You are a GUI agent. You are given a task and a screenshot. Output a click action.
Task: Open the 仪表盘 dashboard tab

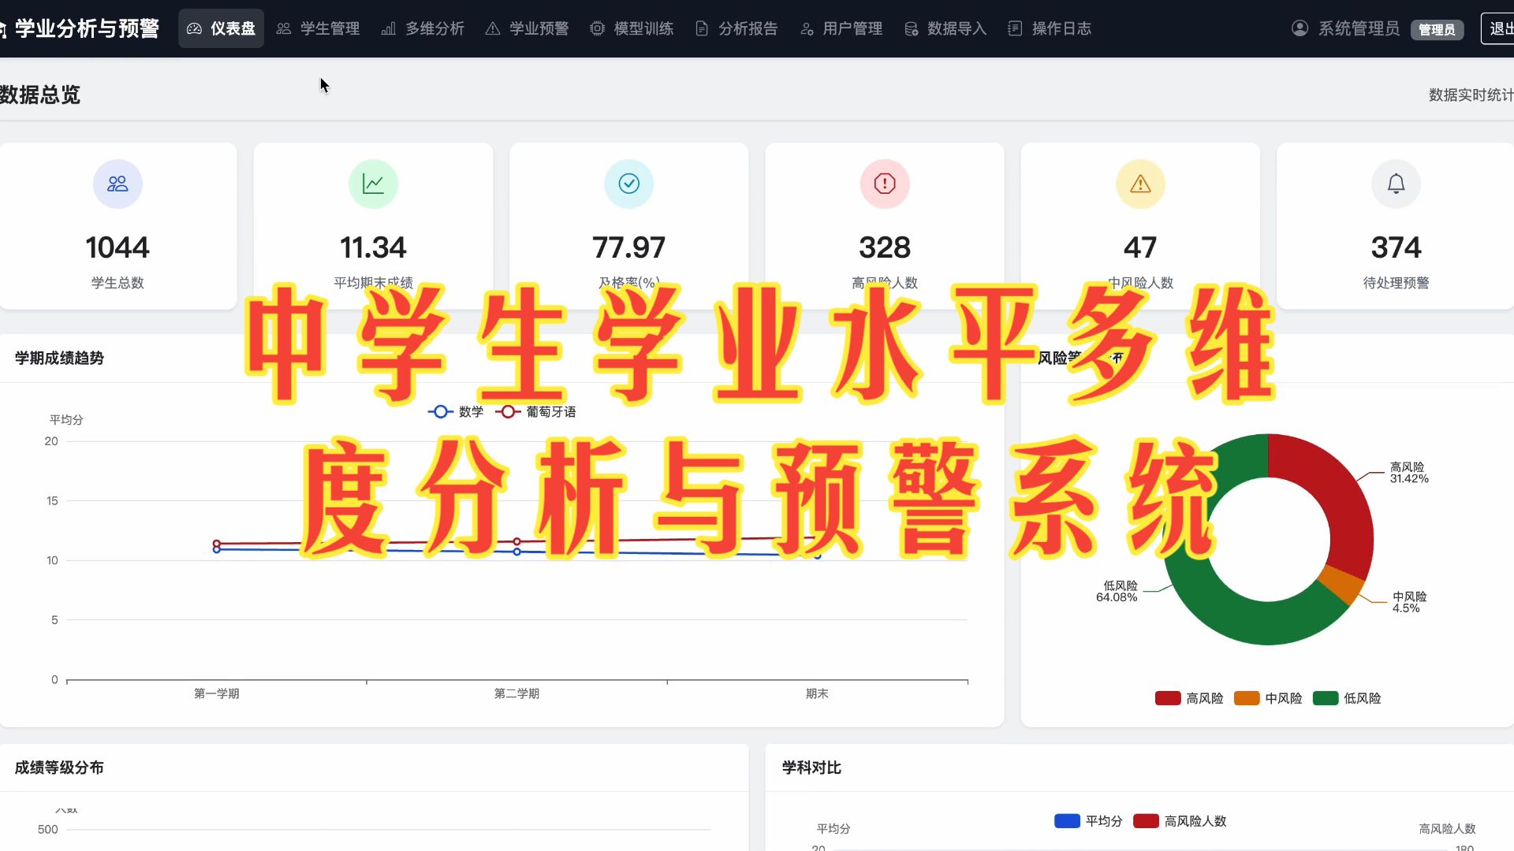click(x=221, y=28)
